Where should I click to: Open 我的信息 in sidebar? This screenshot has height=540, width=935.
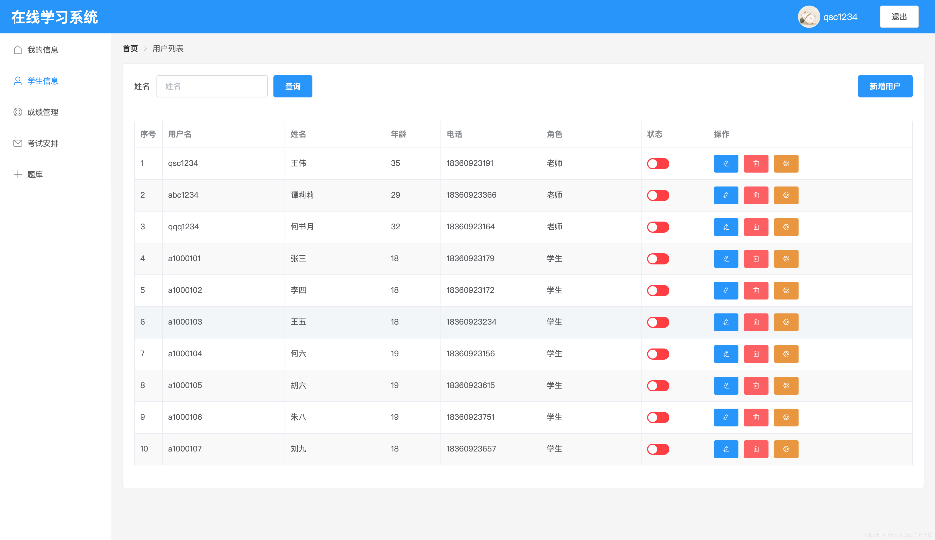click(x=42, y=50)
